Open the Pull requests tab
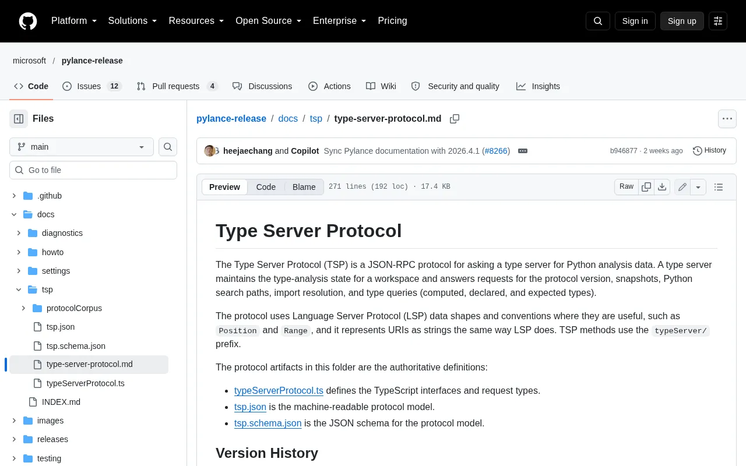The height and width of the screenshot is (466, 746). [177, 86]
